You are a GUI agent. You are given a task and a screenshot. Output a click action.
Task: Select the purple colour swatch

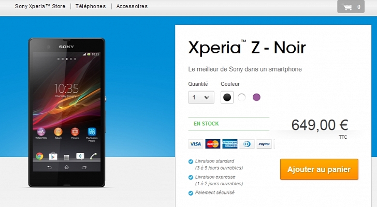click(x=256, y=97)
